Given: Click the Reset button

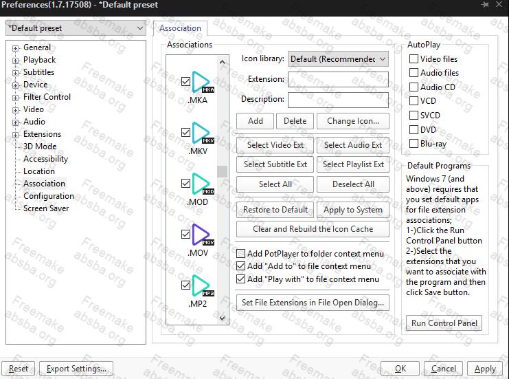Looking at the screenshot, I should pyautogui.click(x=19, y=369).
